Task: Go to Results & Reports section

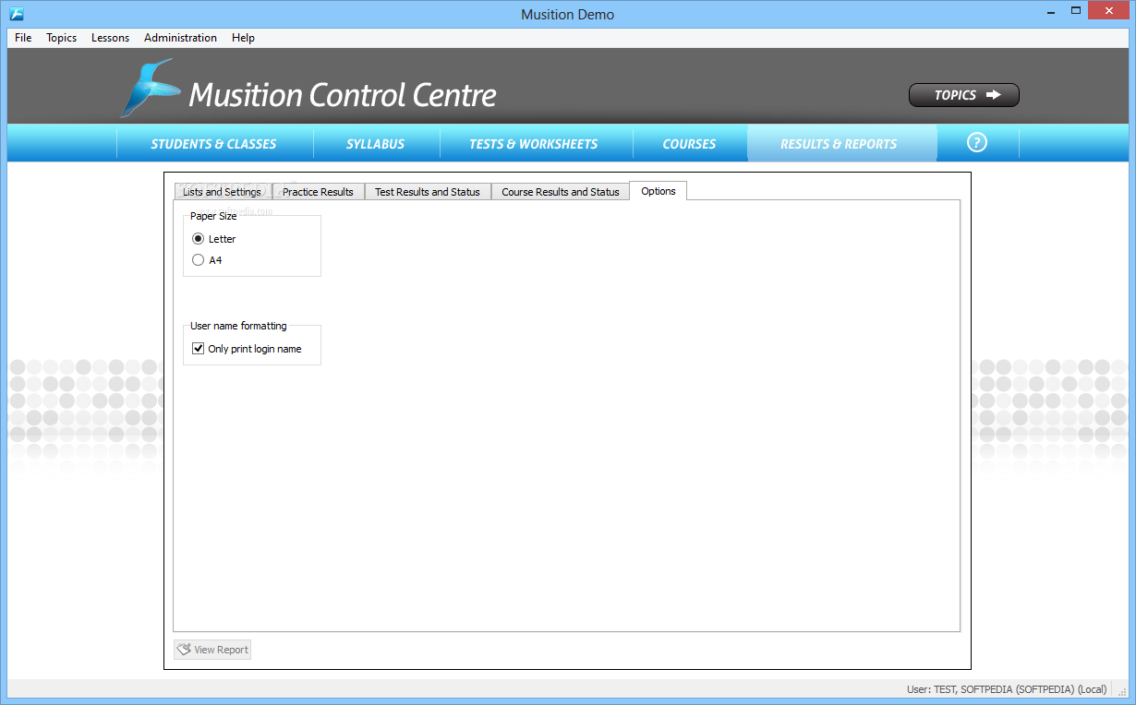Action: [840, 144]
